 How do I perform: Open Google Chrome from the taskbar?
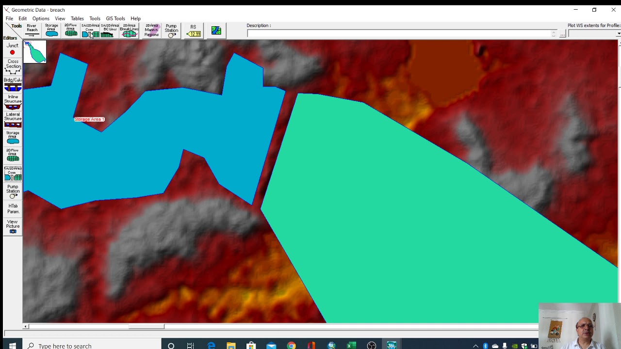coord(291,346)
